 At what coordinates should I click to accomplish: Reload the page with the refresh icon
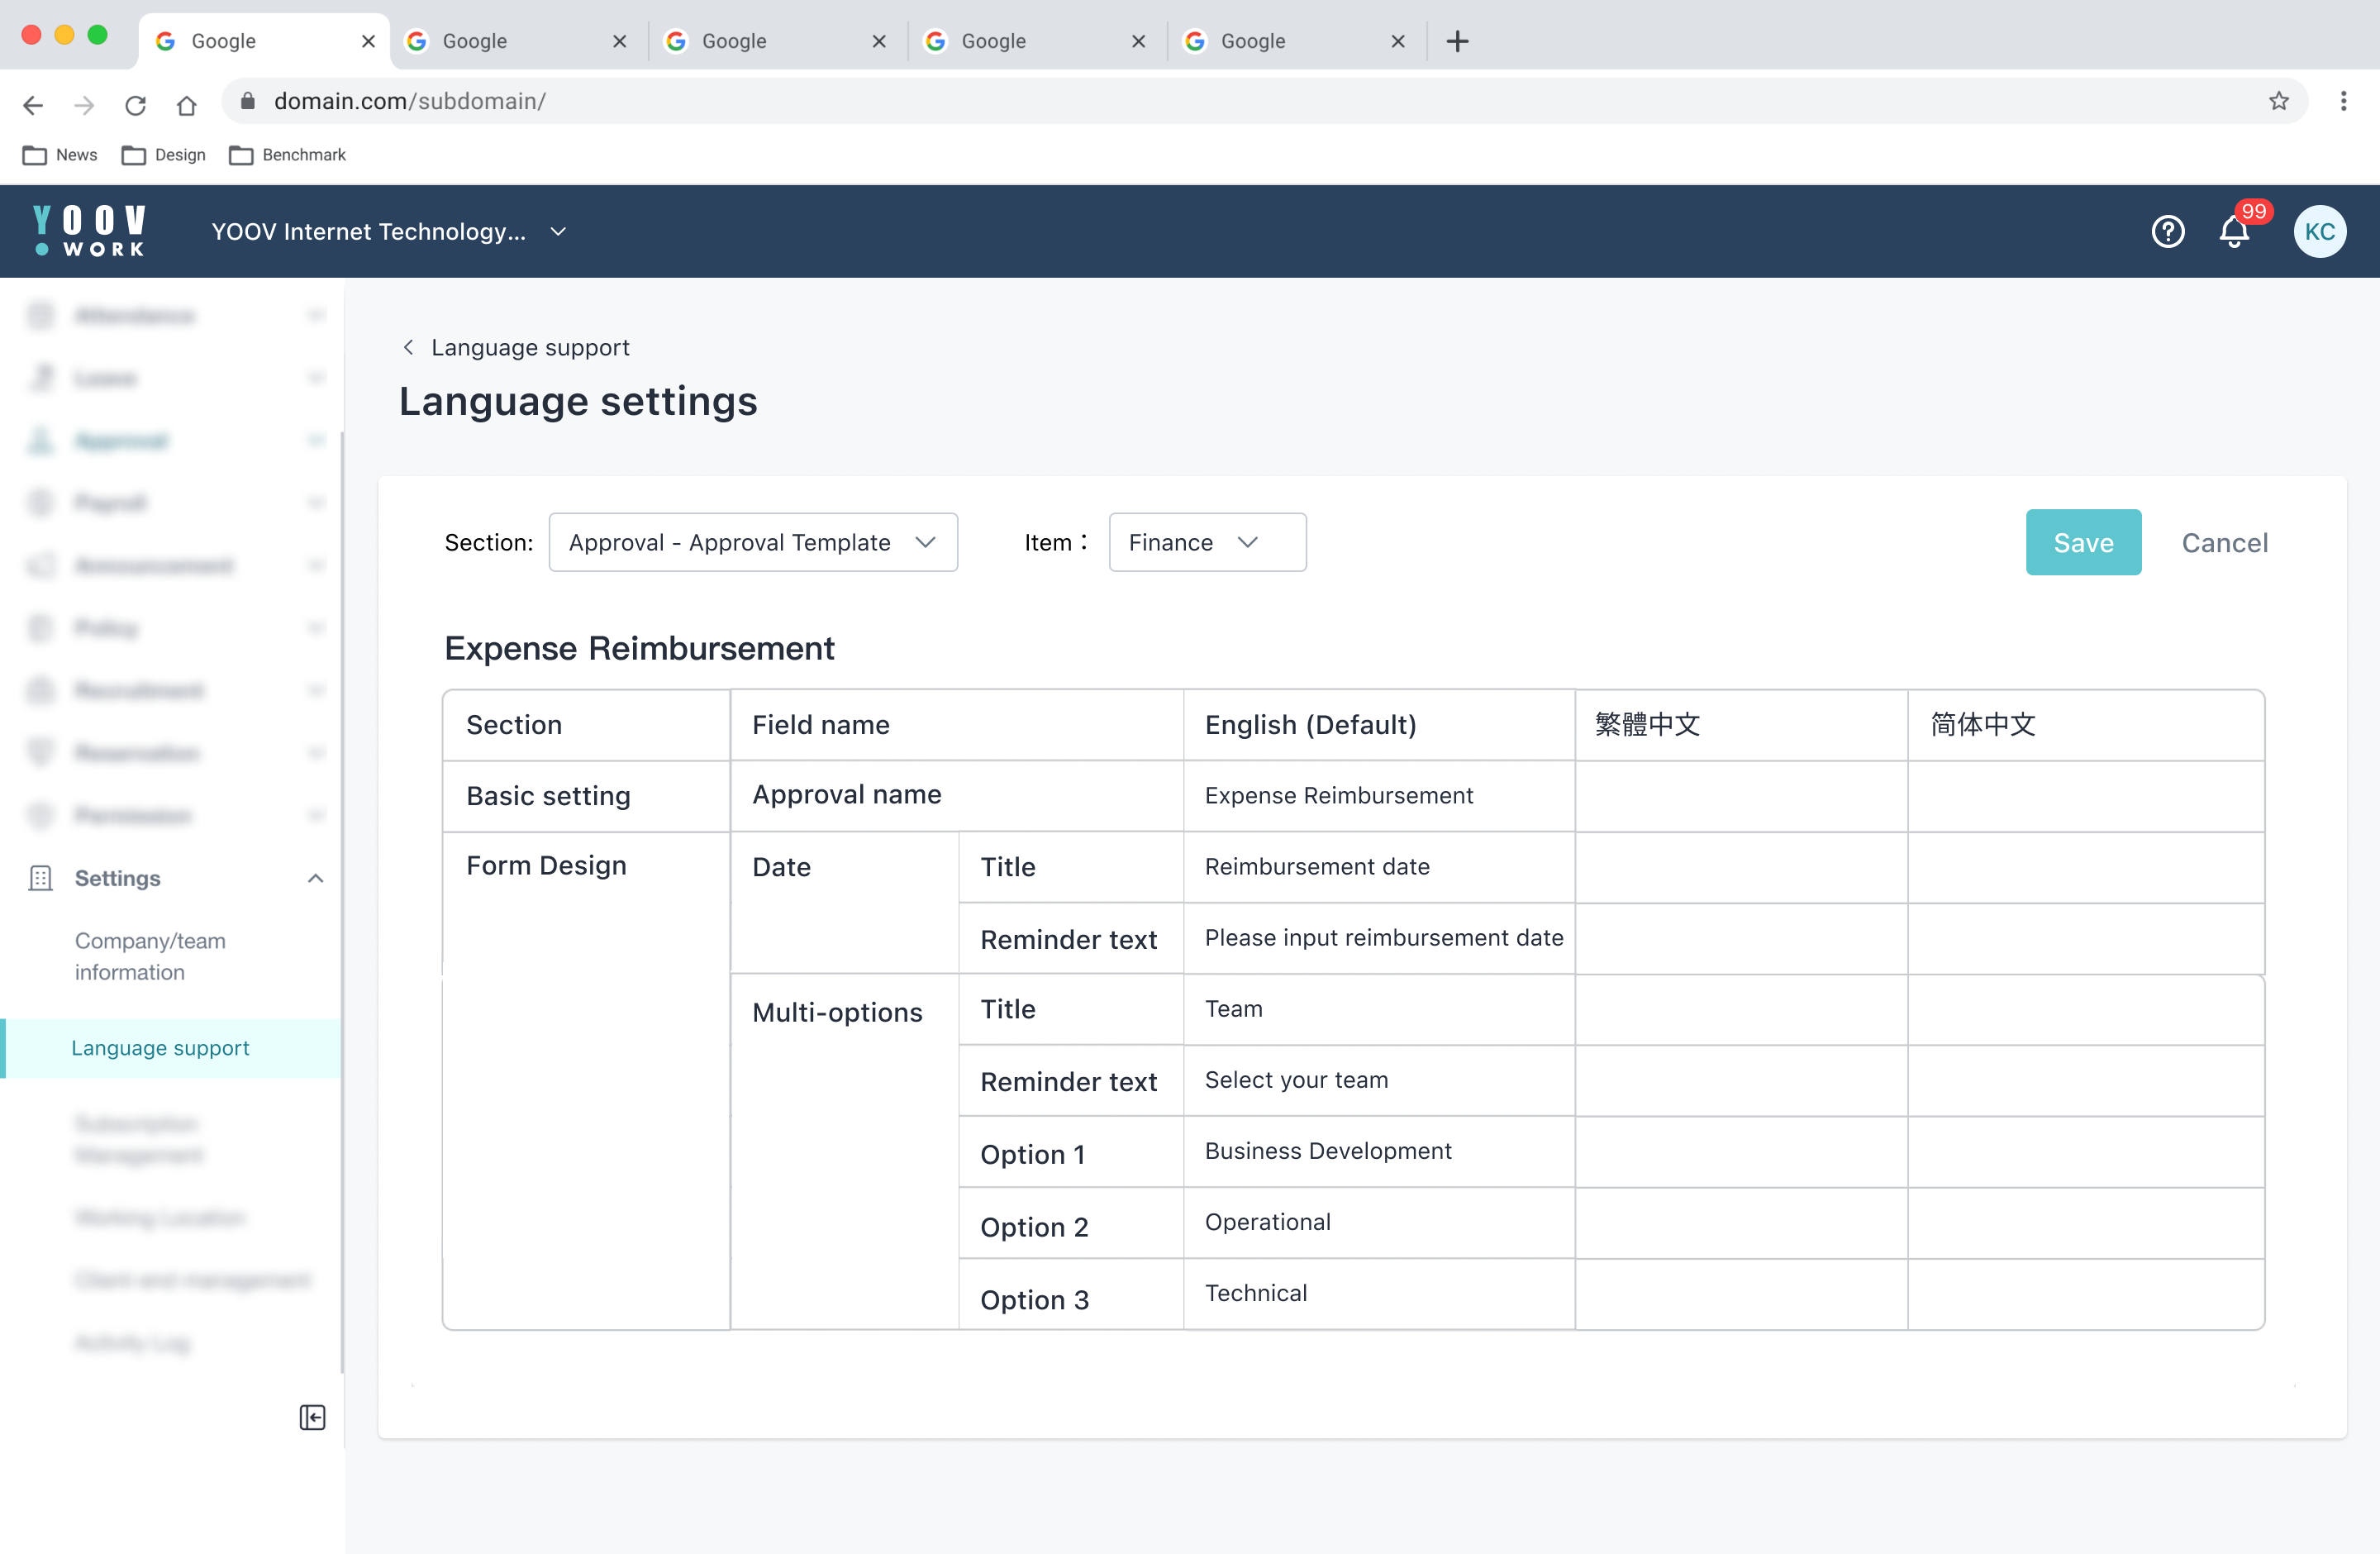135,104
